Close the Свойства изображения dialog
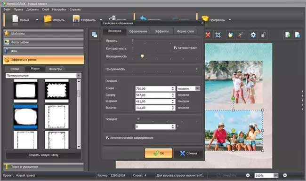The height and width of the screenshot is (181, 306). coord(202,23)
